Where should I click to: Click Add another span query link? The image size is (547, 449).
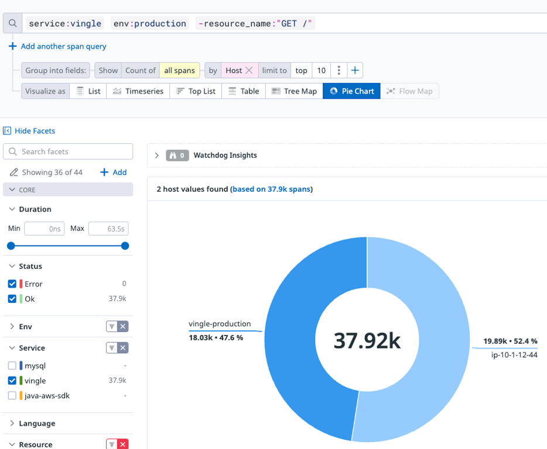[63, 46]
